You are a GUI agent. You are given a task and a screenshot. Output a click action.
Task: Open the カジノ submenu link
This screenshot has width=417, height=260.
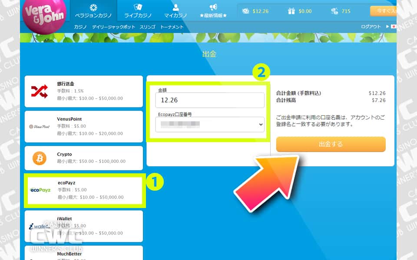(80, 27)
